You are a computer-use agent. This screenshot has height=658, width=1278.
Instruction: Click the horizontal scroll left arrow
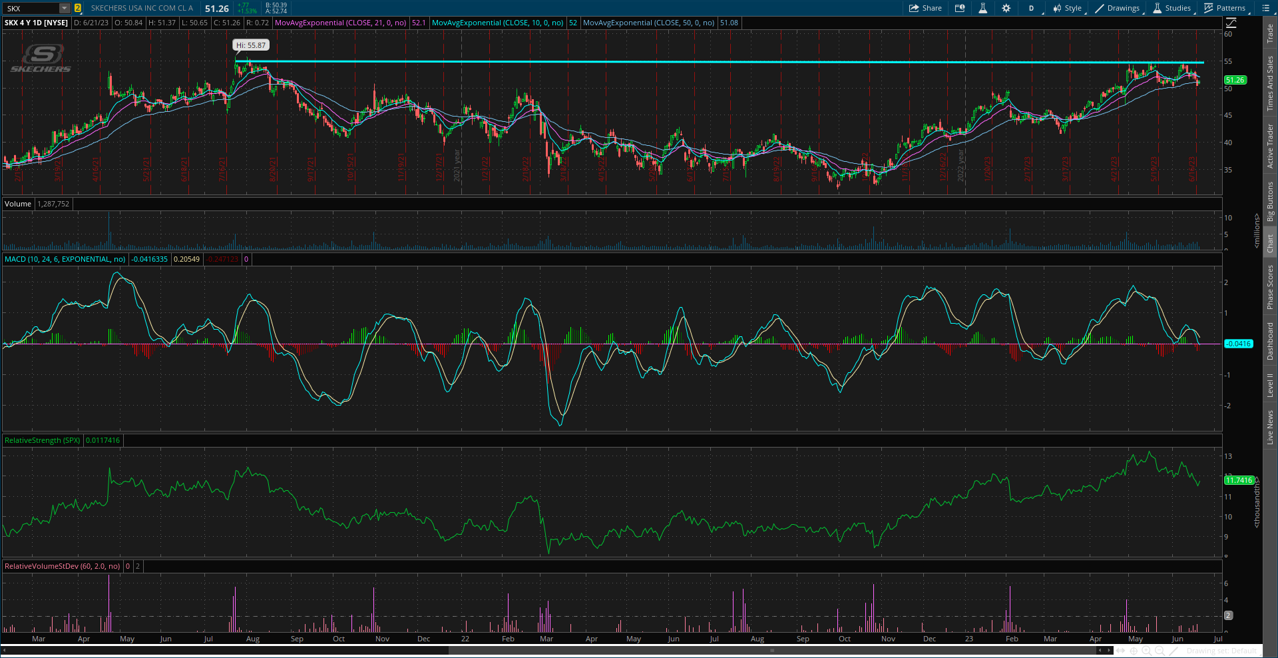coord(4,651)
